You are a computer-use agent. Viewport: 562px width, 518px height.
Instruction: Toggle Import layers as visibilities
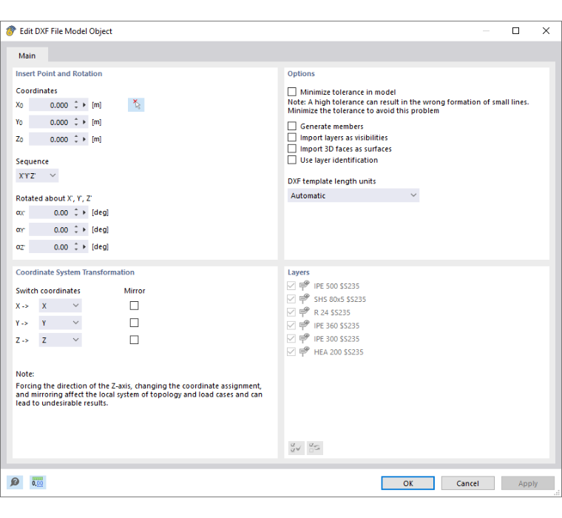click(x=292, y=138)
